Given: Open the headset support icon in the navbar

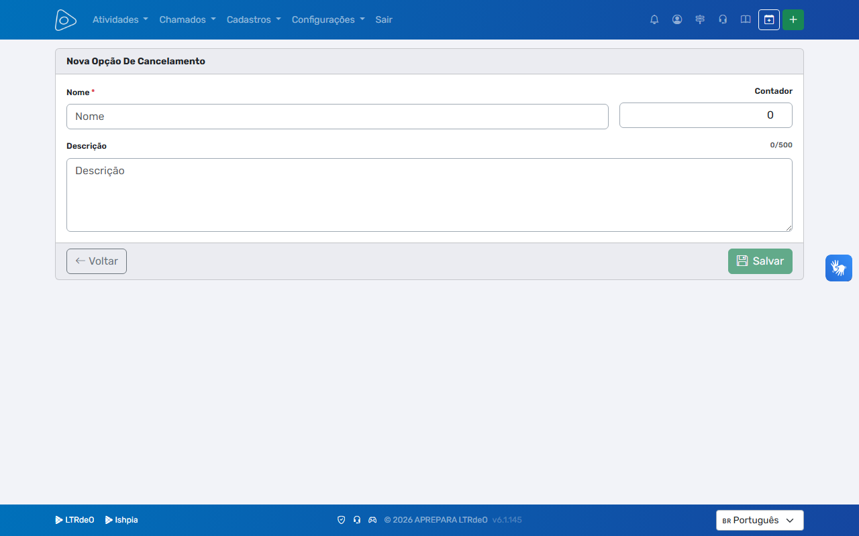Looking at the screenshot, I should tap(723, 19).
